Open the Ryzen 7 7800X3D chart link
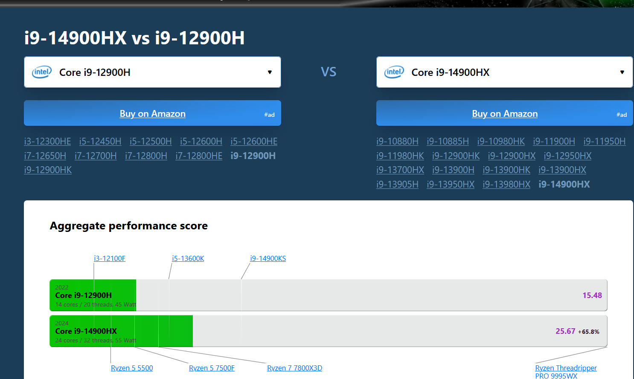This screenshot has height=379, width=634. 295,368
